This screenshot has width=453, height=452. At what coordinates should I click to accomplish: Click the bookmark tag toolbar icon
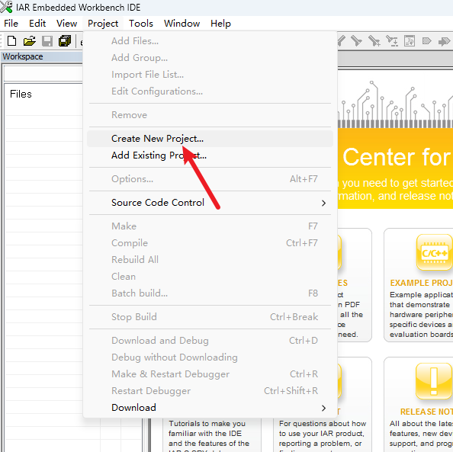tap(427, 41)
